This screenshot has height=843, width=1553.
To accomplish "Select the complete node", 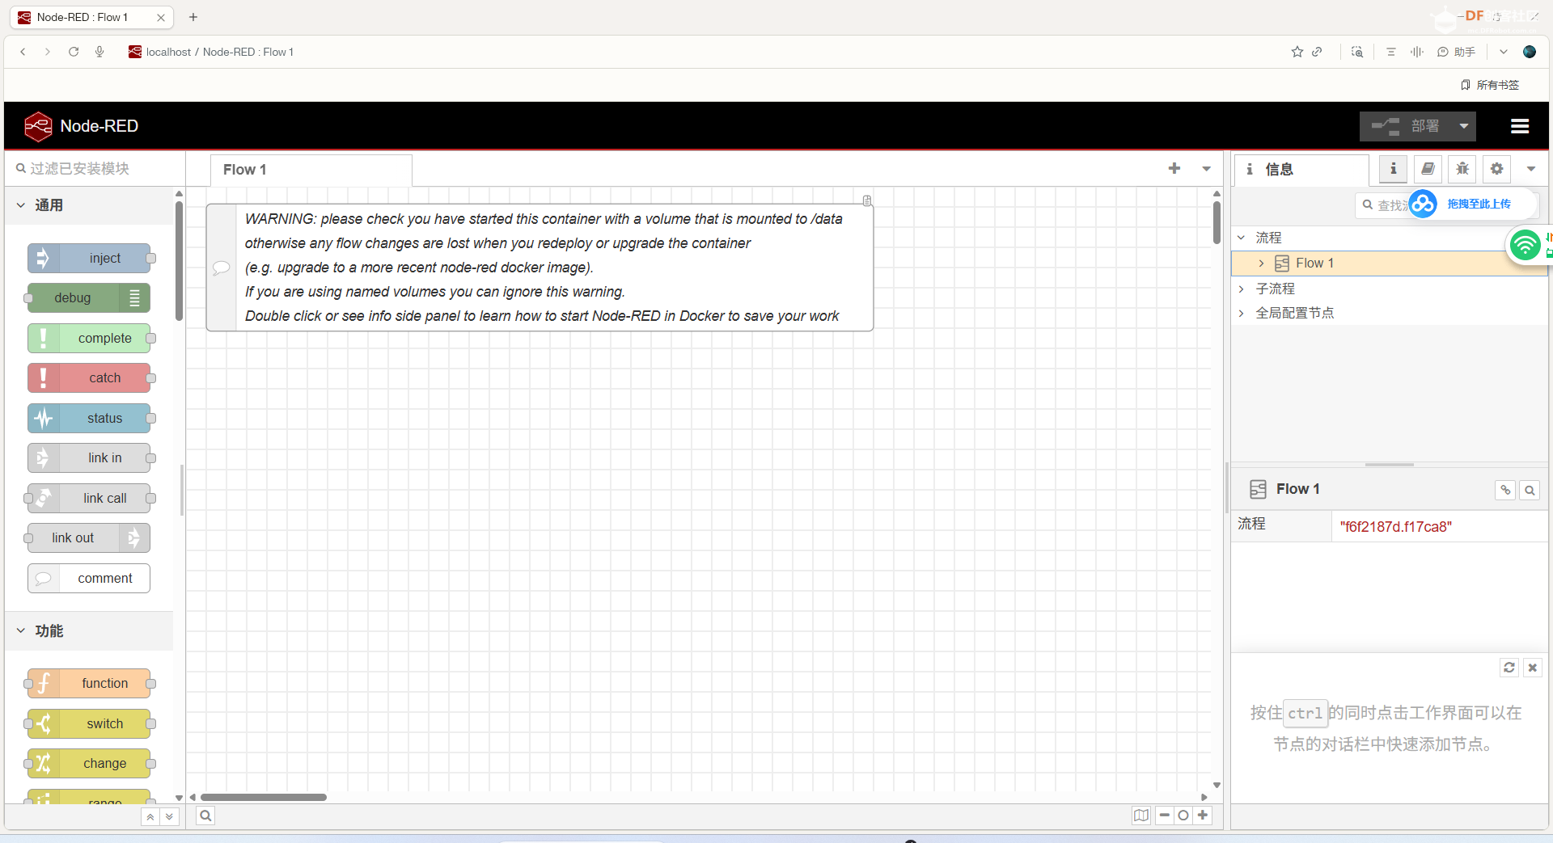I will click(x=89, y=338).
